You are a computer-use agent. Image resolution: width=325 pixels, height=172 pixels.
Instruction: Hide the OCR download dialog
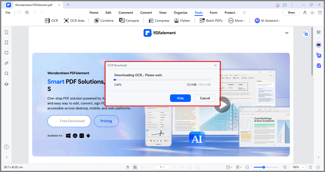click(x=180, y=98)
